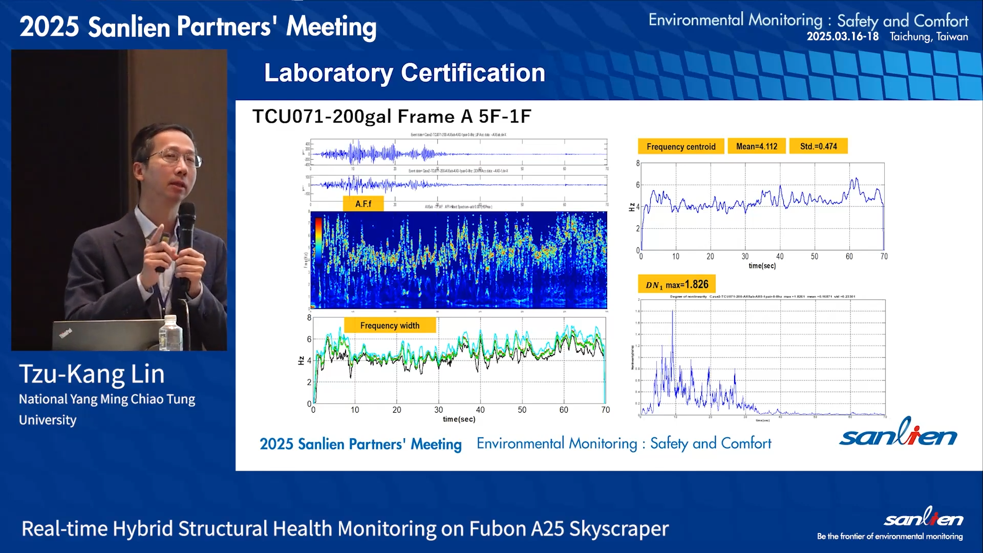
Task: Click the degree of nonlinearity chart
Action: pyautogui.click(x=762, y=357)
